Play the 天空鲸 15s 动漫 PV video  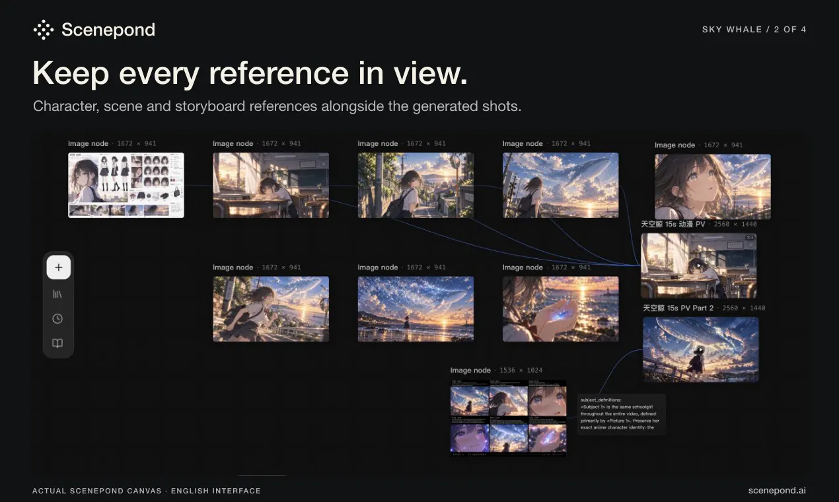pos(699,266)
